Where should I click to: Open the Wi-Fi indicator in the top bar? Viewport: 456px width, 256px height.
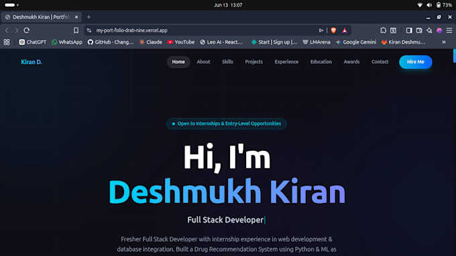click(x=420, y=5)
